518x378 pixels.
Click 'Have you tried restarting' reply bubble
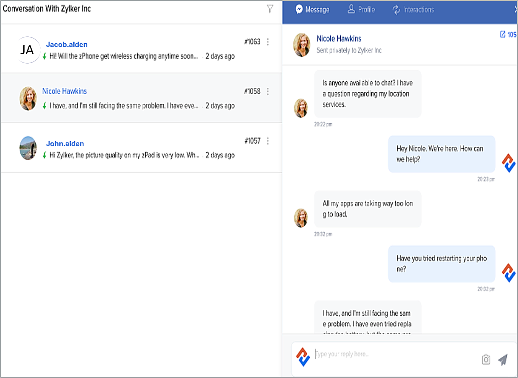pyautogui.click(x=442, y=264)
